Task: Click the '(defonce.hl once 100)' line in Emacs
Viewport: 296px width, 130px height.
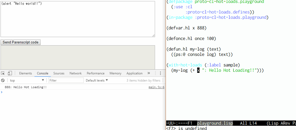Action: 191,39
